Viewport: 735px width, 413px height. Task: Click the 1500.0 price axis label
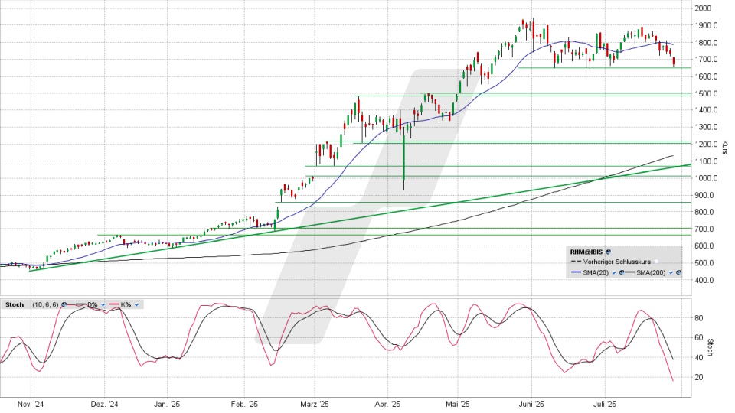pyautogui.click(x=706, y=93)
